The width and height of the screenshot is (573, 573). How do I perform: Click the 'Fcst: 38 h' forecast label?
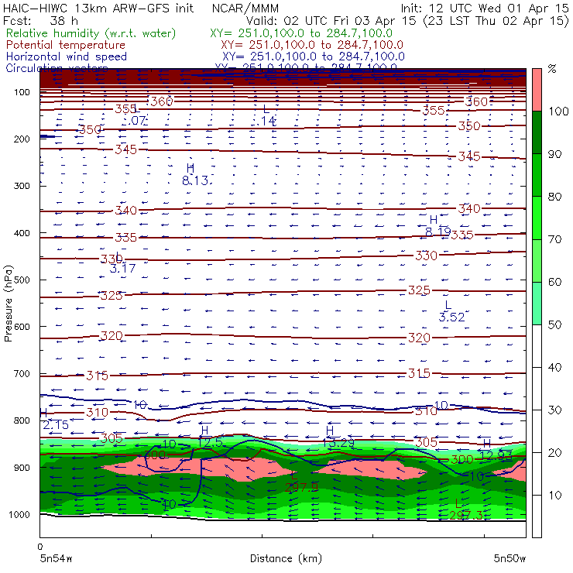point(40,20)
